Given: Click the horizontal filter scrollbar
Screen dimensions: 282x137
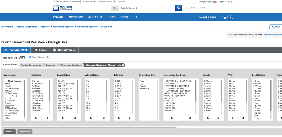Looking at the screenshot, I should click(89, 127).
